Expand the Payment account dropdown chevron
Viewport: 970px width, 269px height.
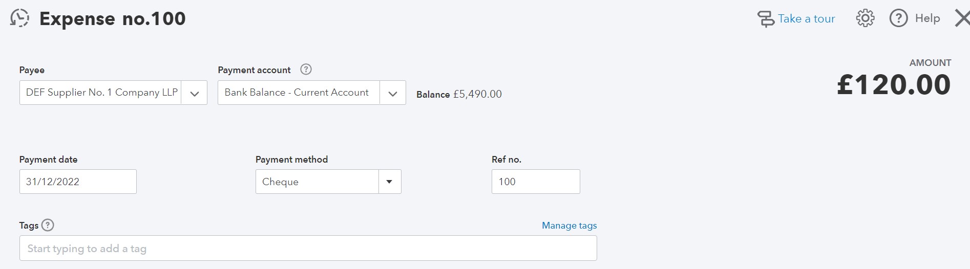coord(393,93)
